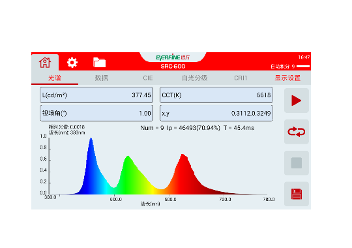Click the auto integration progress bar
This screenshot has width=352, height=248.
303,67
